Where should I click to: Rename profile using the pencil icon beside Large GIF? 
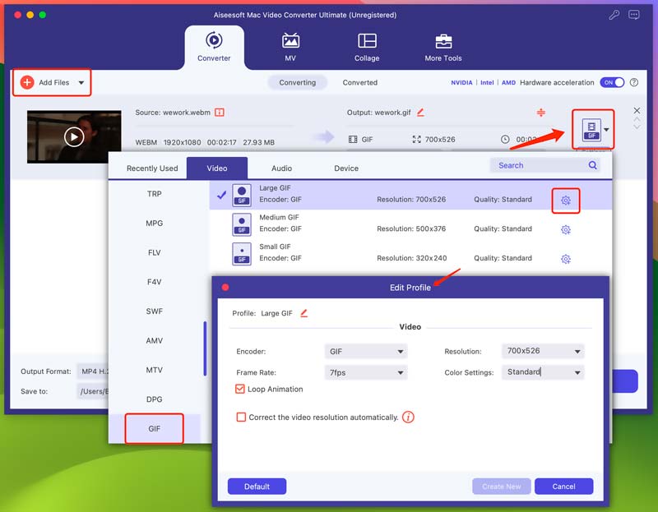304,313
